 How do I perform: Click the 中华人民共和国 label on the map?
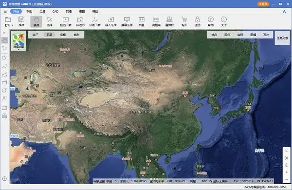click(141, 112)
